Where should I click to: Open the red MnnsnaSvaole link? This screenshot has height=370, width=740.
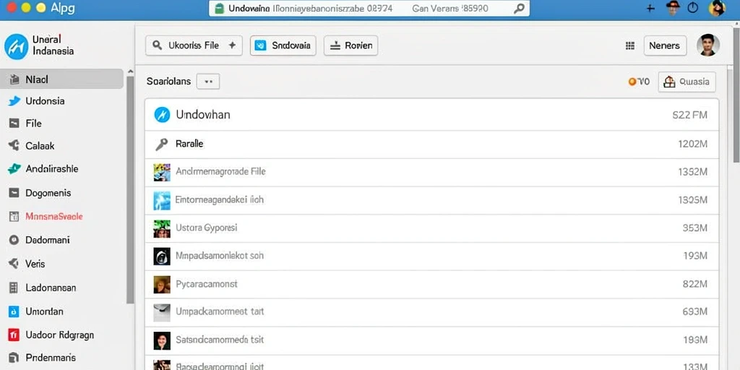pyautogui.click(x=53, y=217)
